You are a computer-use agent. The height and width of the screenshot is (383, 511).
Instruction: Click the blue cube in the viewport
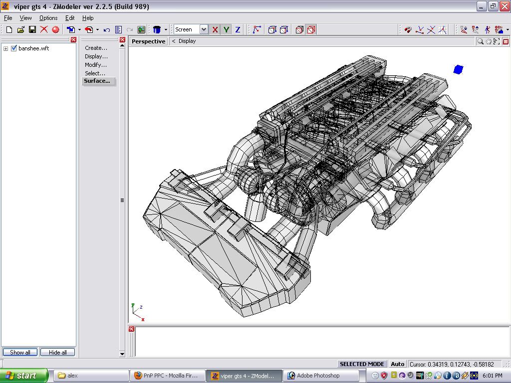click(x=458, y=69)
